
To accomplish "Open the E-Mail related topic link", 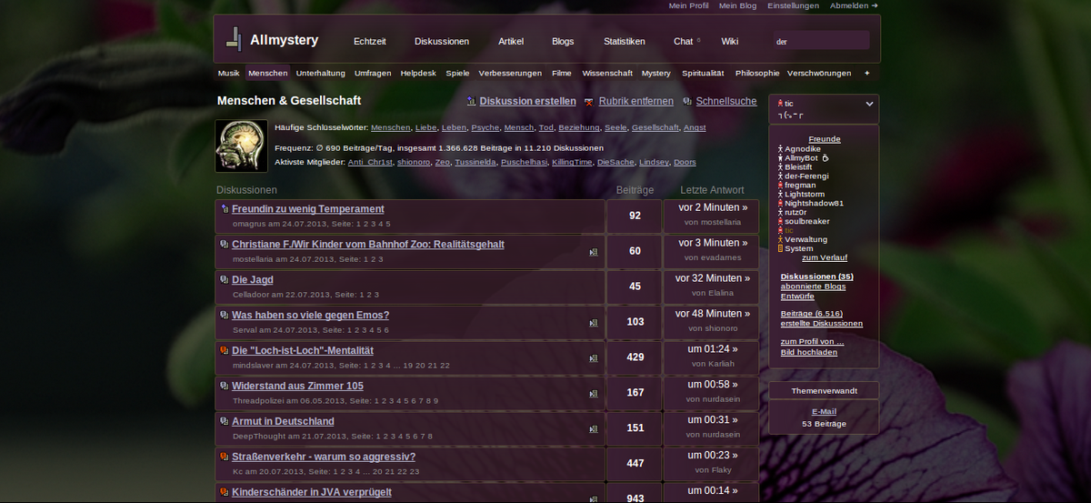I will (824, 411).
